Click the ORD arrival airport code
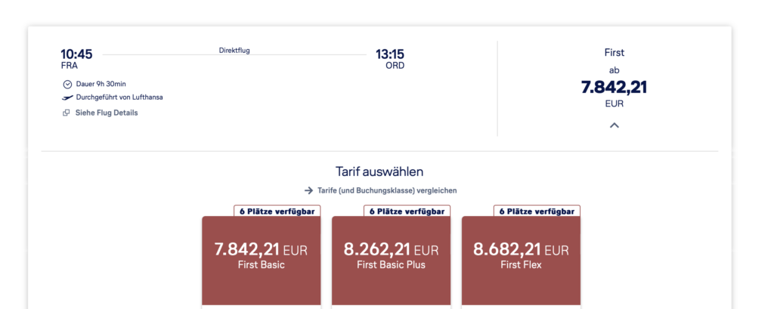Viewport: 774px width, 309px height. tap(395, 66)
